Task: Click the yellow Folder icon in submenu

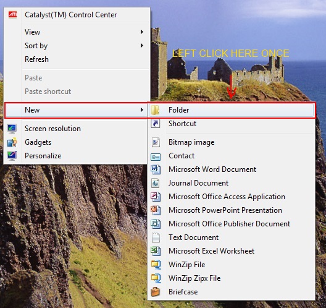Action: (x=156, y=110)
